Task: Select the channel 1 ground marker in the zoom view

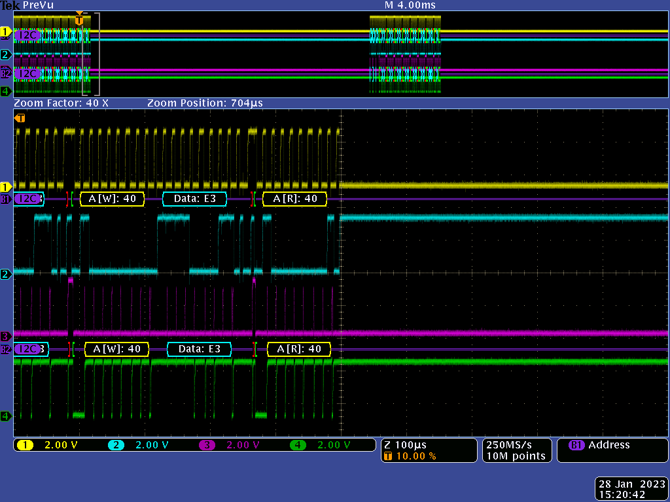Action: pos(5,187)
